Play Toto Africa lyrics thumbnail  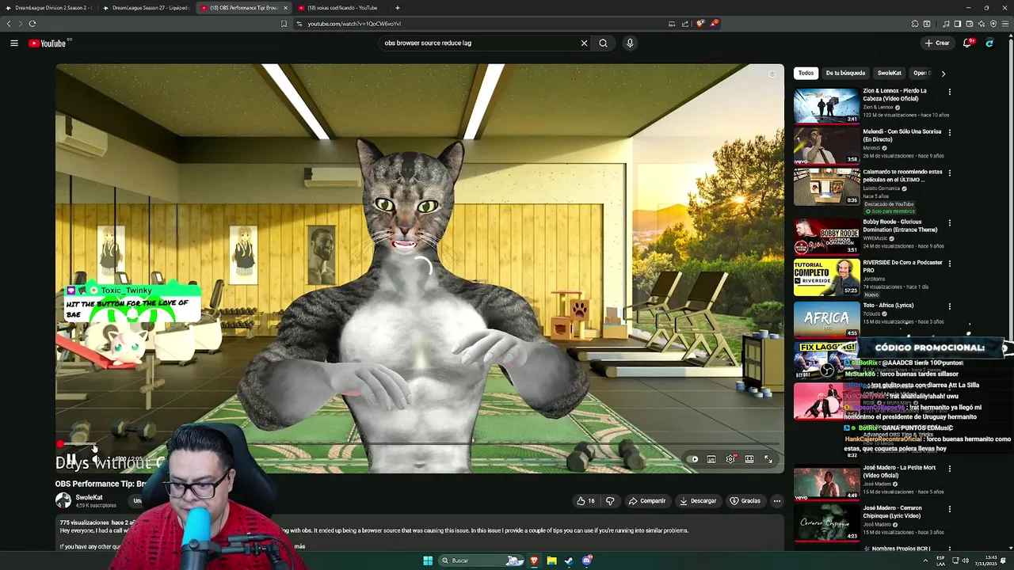click(826, 319)
